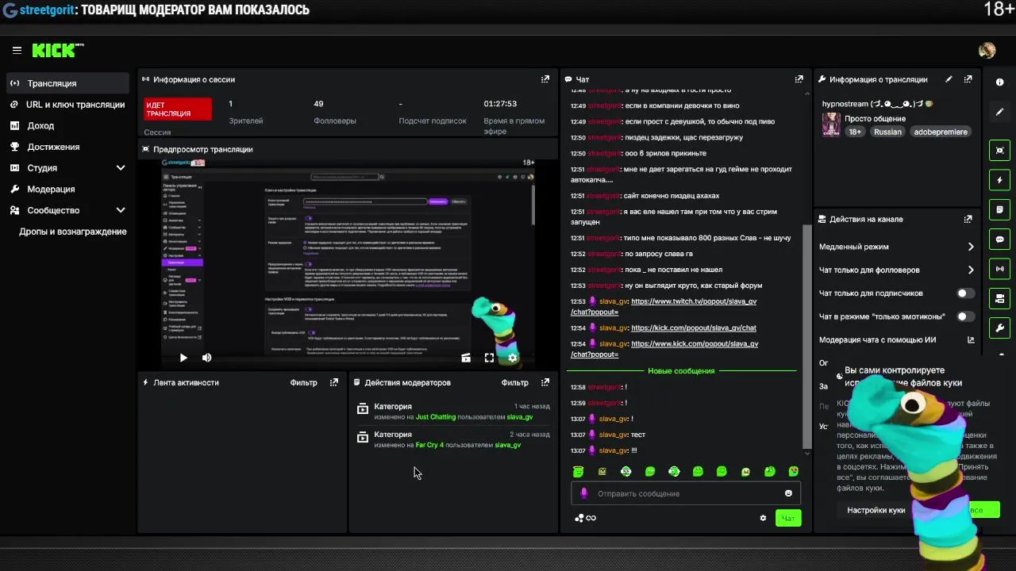Toggle the moderator actions widget icon

point(999,299)
